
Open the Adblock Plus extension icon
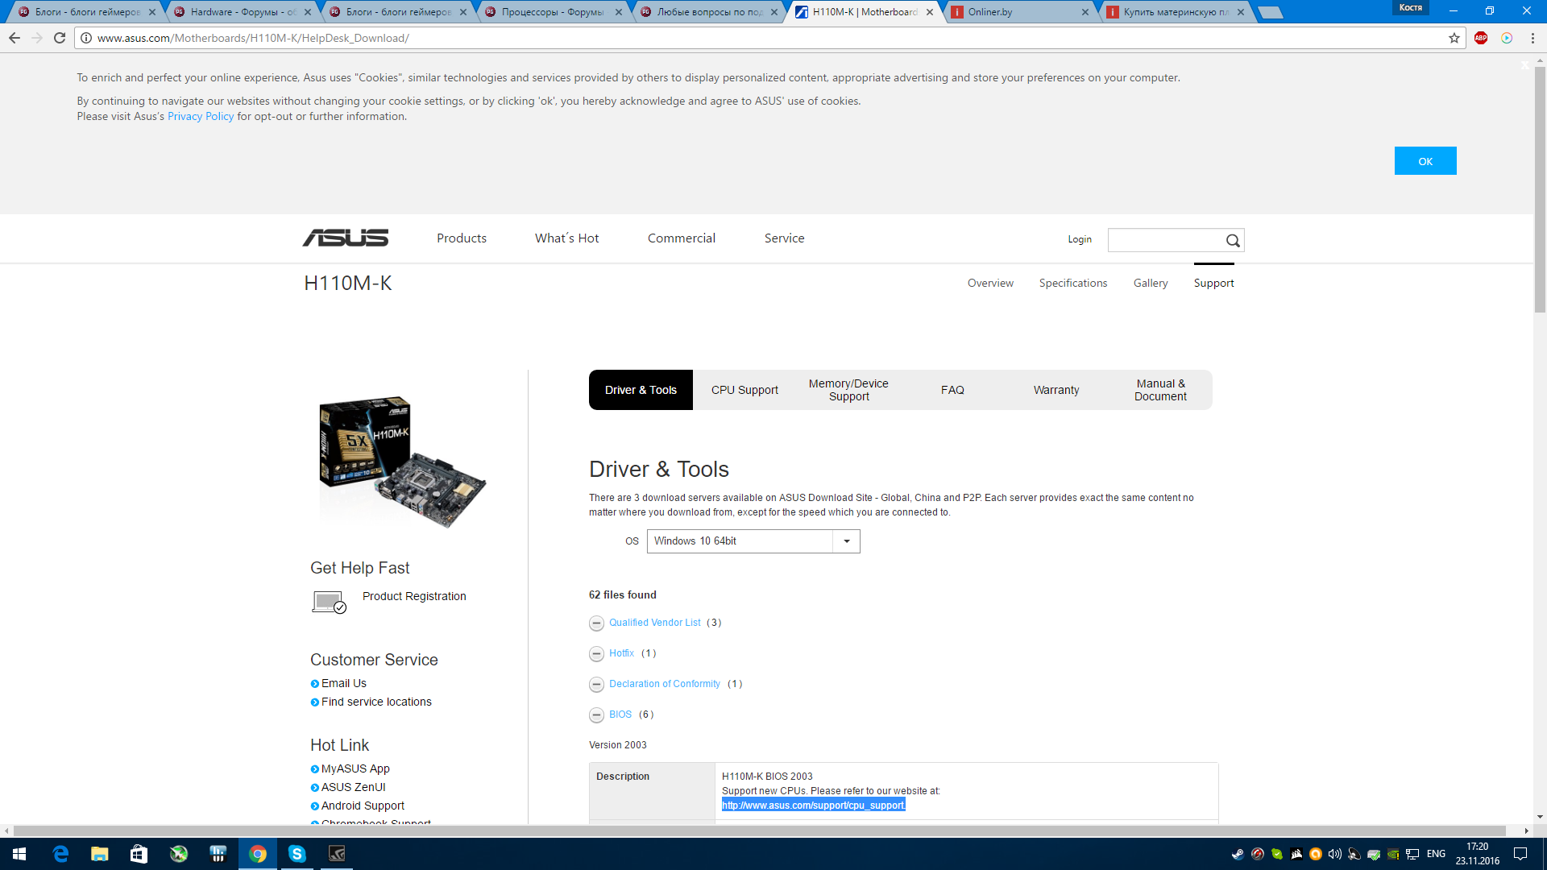click(1481, 38)
